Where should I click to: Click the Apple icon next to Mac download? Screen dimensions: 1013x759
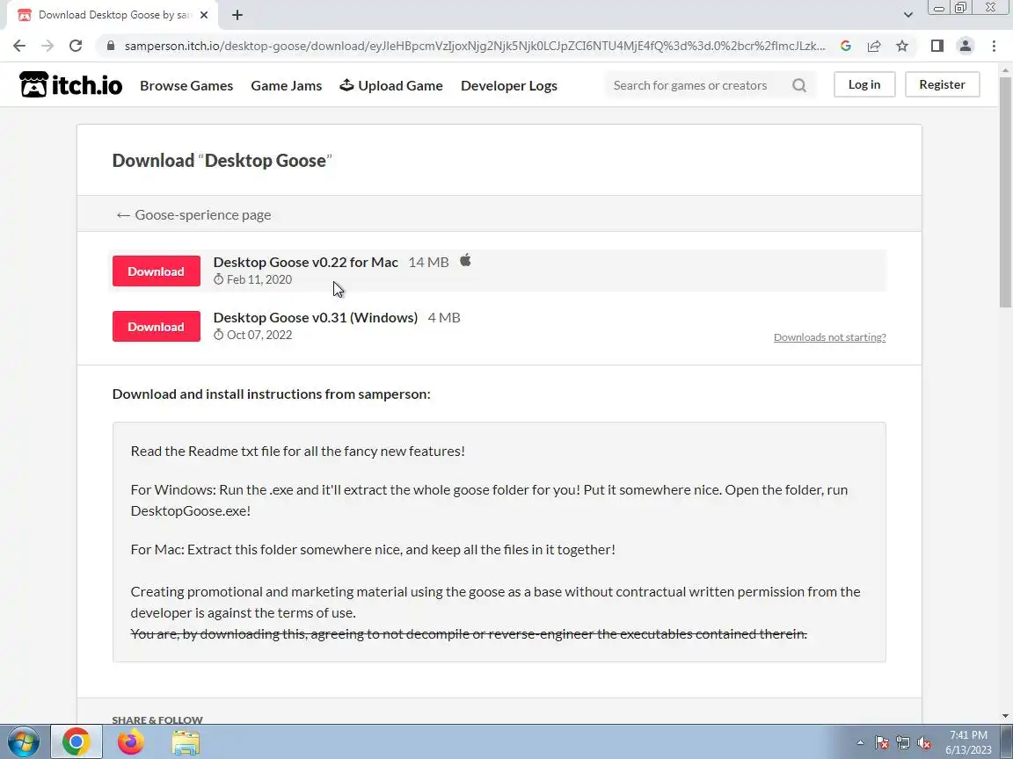point(465,261)
